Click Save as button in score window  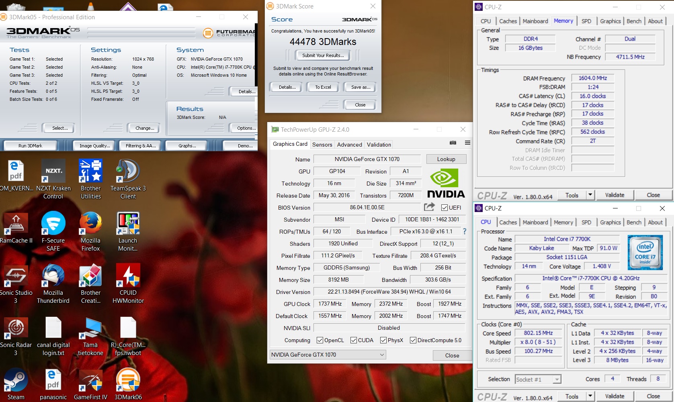[x=361, y=87]
